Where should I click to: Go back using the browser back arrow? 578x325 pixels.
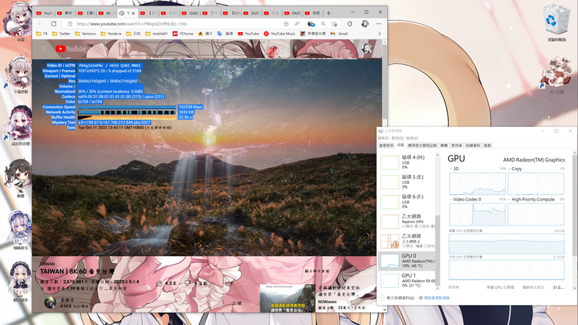[40, 23]
